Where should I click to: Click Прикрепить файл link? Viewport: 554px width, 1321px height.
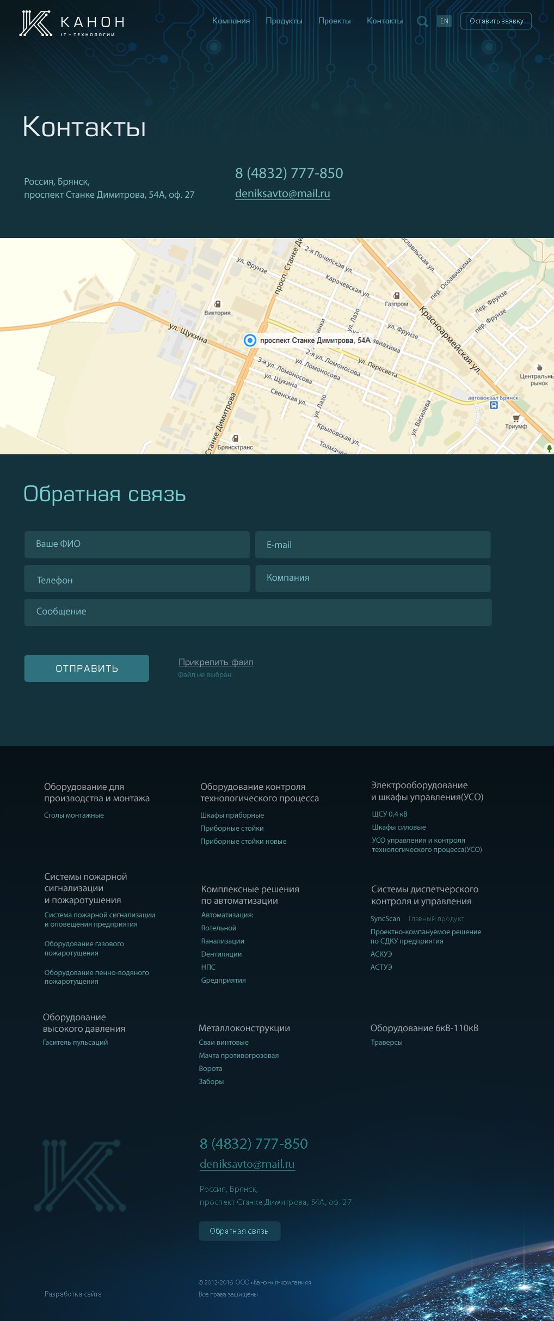point(216,662)
